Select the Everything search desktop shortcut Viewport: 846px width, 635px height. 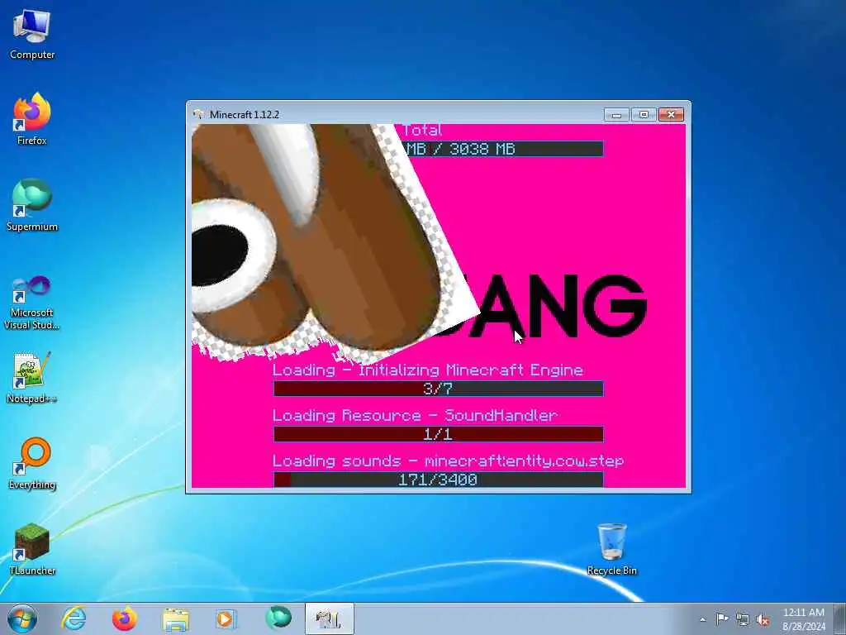tap(32, 463)
